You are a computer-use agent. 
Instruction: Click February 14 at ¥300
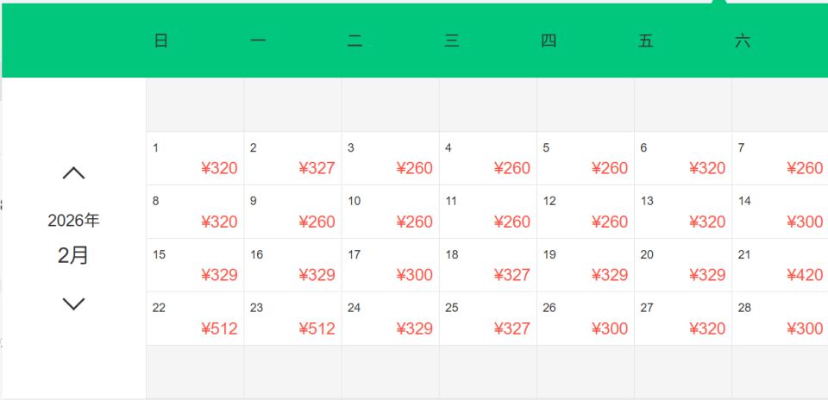pos(780,212)
